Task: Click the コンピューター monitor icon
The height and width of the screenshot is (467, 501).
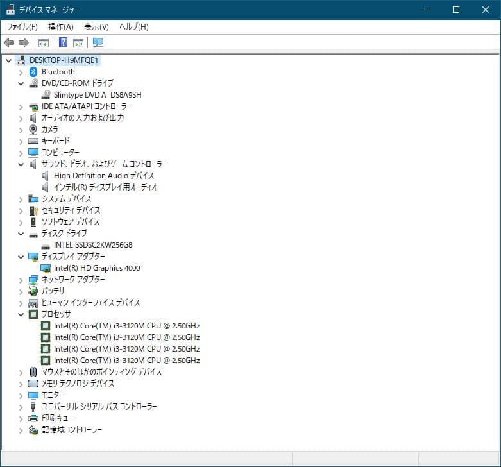Action: point(33,153)
